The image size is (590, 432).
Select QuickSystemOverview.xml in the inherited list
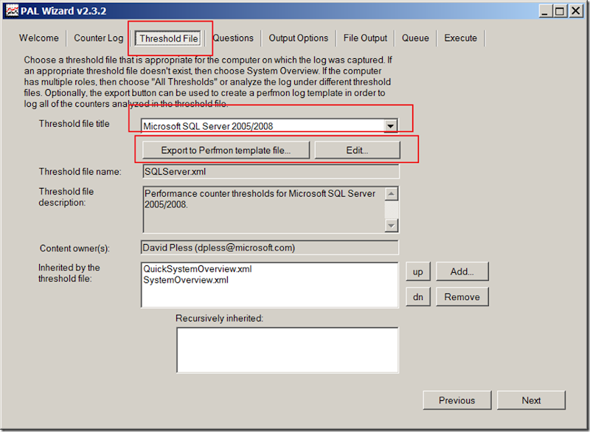[x=198, y=269]
